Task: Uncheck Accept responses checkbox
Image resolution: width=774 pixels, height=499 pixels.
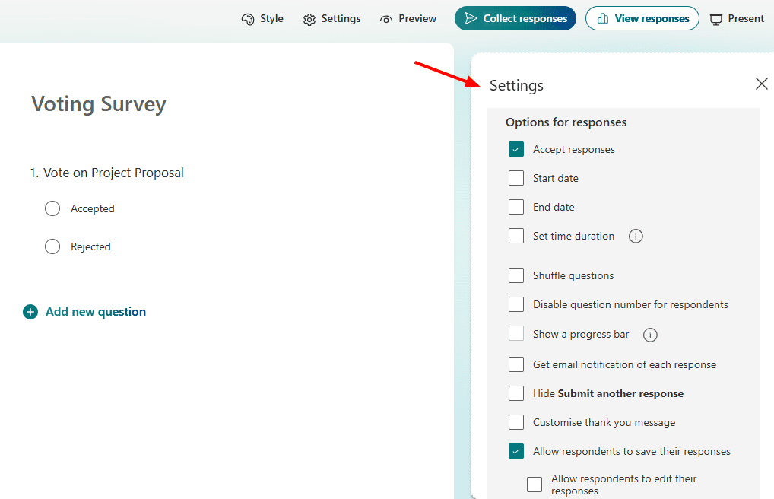Action: click(x=516, y=149)
